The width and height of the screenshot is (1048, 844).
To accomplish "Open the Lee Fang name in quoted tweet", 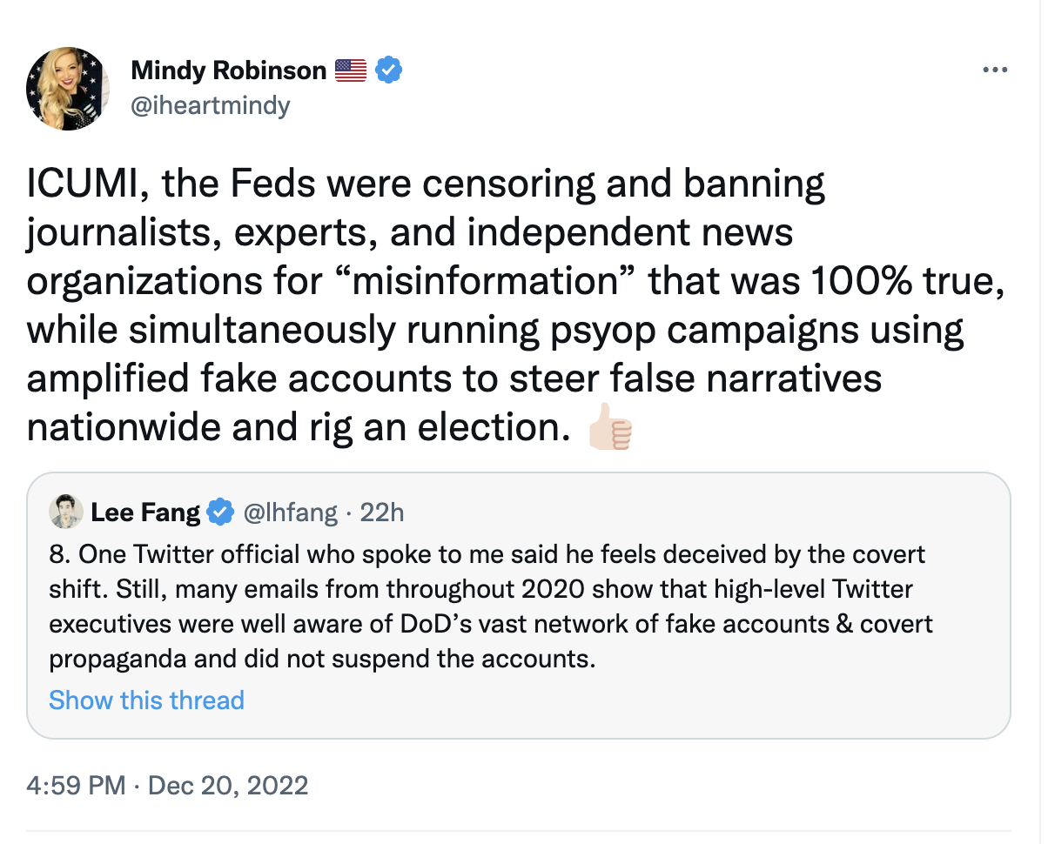I will pos(145,512).
